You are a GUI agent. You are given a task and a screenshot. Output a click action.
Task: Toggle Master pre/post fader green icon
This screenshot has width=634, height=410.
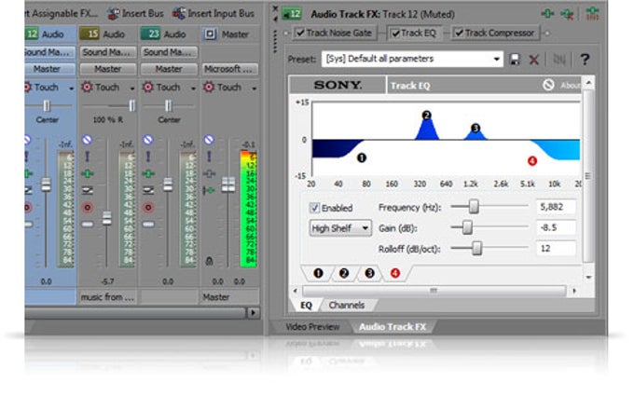tap(209, 190)
